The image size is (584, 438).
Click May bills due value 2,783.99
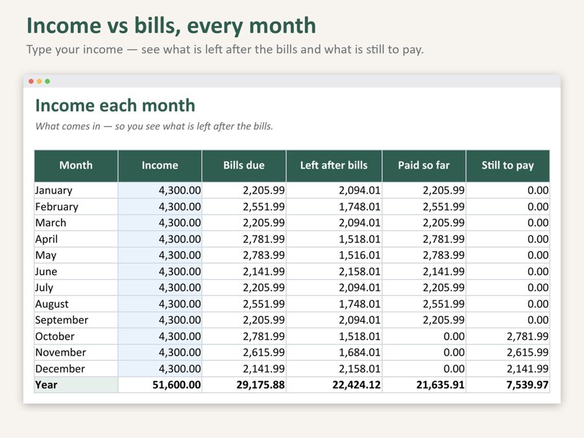(244, 255)
